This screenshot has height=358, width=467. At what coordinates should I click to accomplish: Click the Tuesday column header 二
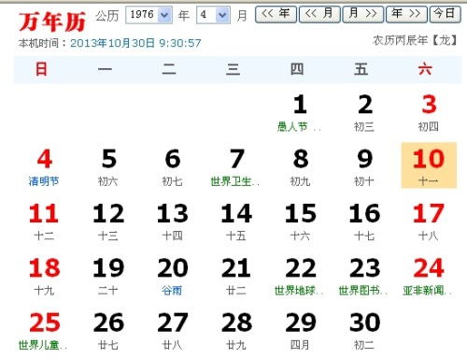169,69
